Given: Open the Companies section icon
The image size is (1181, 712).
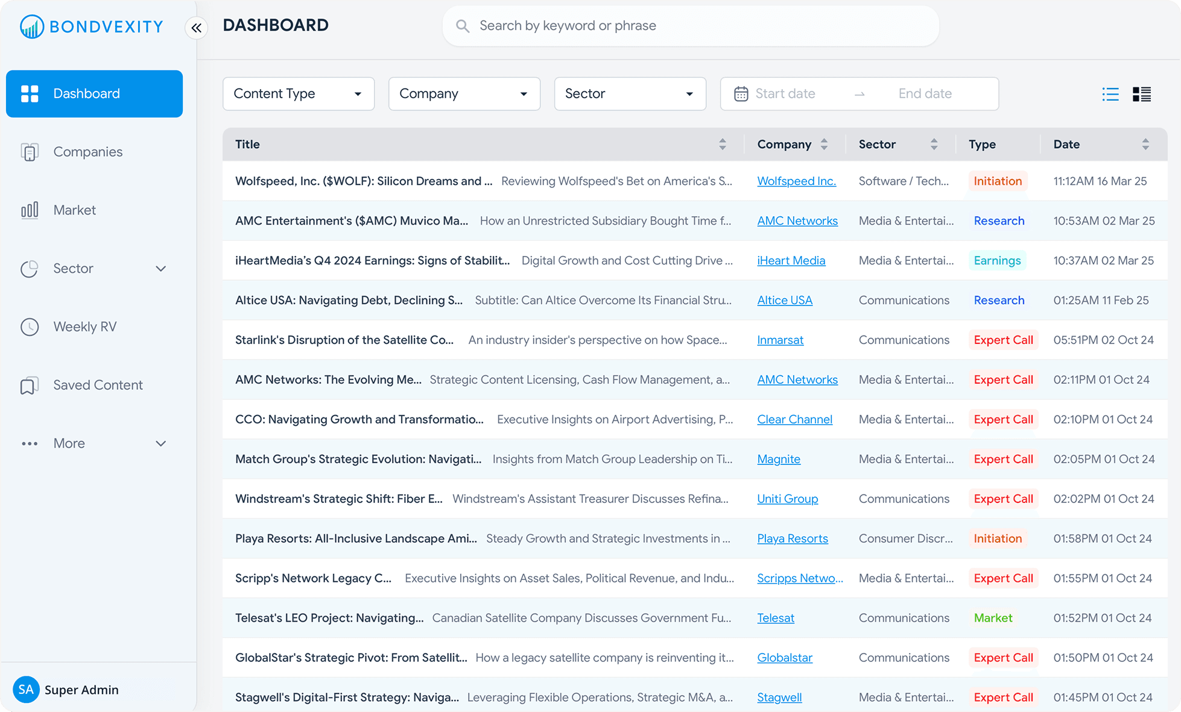Looking at the screenshot, I should (x=30, y=152).
